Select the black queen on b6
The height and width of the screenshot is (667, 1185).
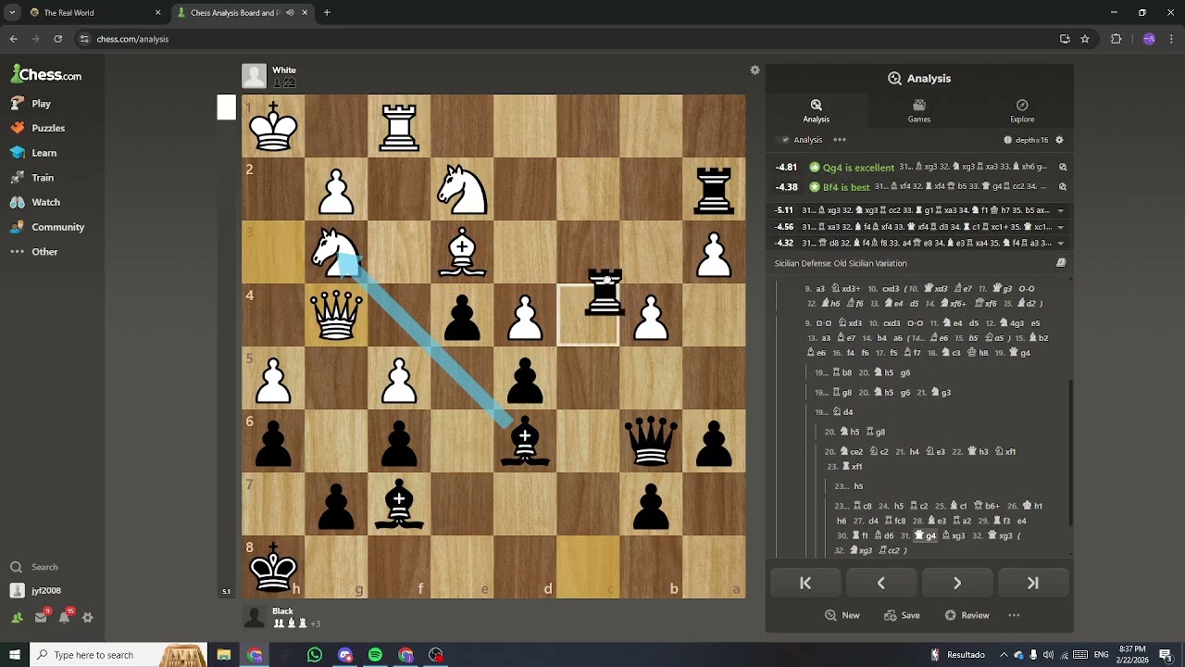651,441
